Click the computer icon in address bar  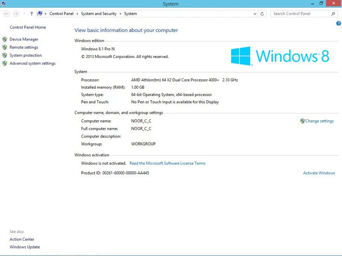click(x=40, y=14)
